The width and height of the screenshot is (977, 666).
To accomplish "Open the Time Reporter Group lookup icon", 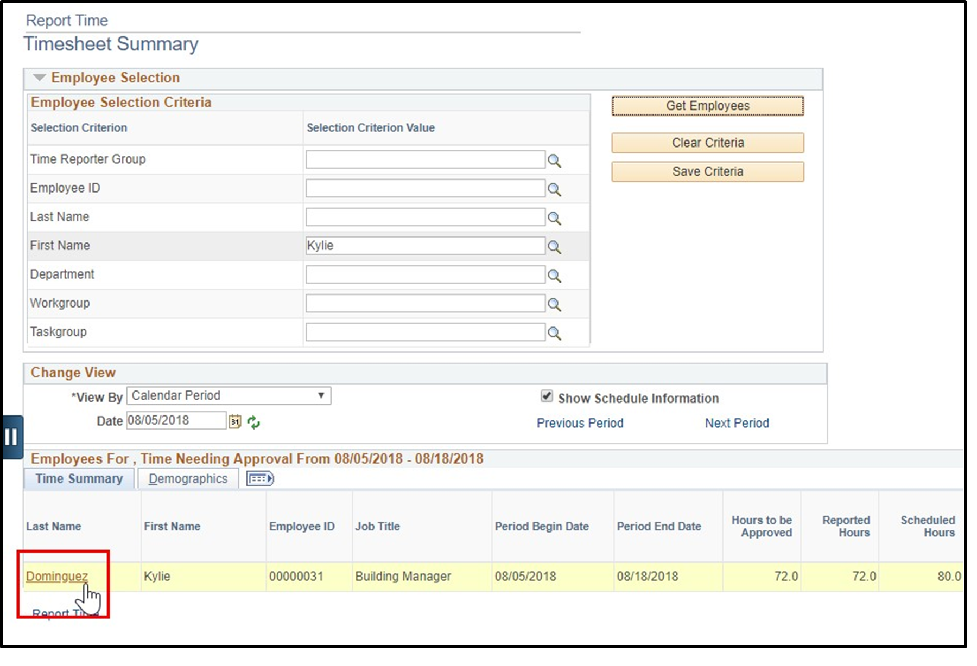I will point(554,159).
